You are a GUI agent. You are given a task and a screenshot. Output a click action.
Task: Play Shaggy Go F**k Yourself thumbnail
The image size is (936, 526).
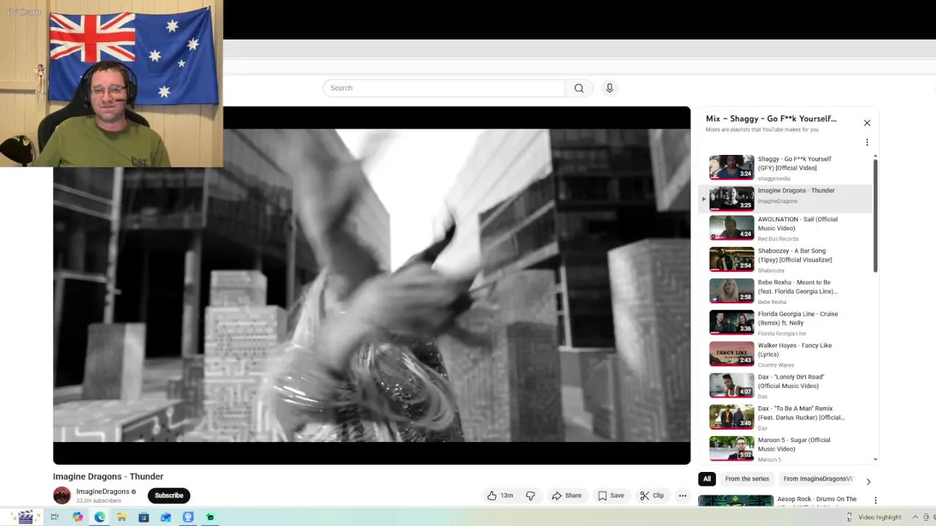click(x=731, y=167)
